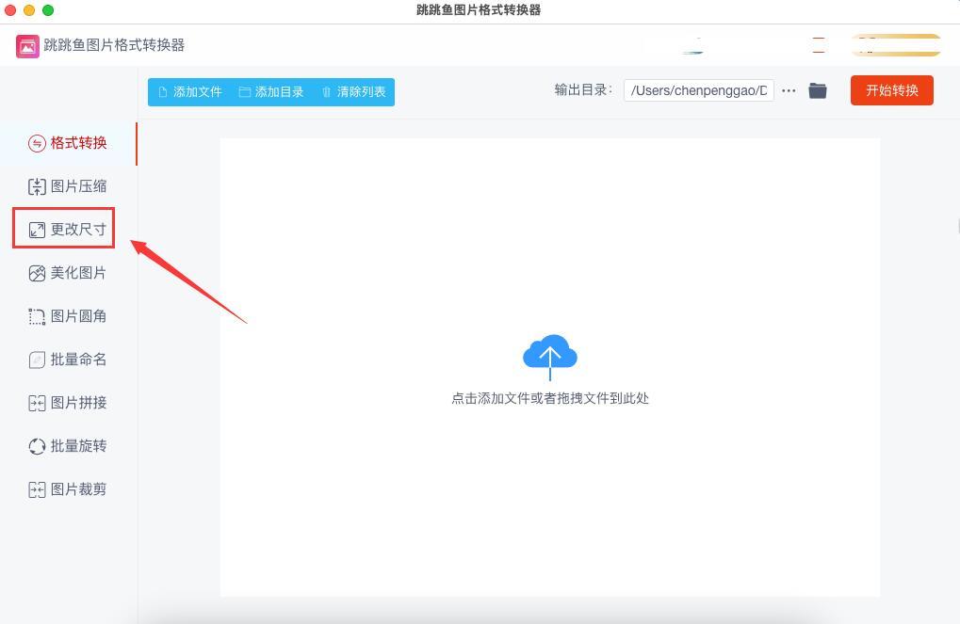960x624 pixels.
Task: Click the cloud upload icon
Action: (550, 358)
